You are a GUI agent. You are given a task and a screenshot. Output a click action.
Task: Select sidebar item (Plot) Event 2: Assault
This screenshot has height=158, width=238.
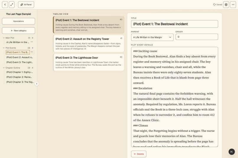pos(19,57)
